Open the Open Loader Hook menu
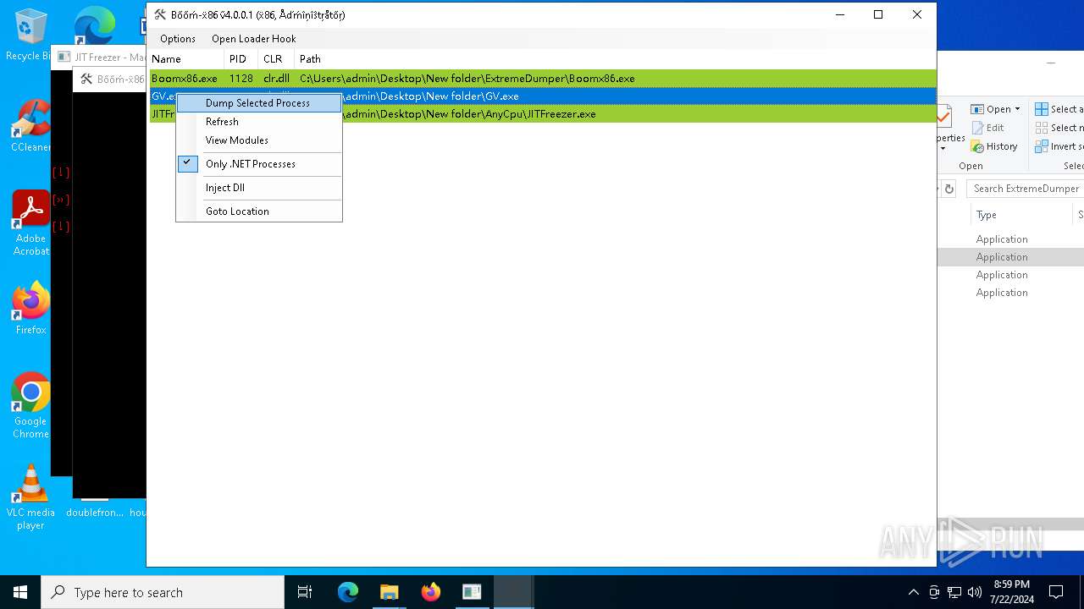This screenshot has width=1084, height=609. pyautogui.click(x=254, y=39)
